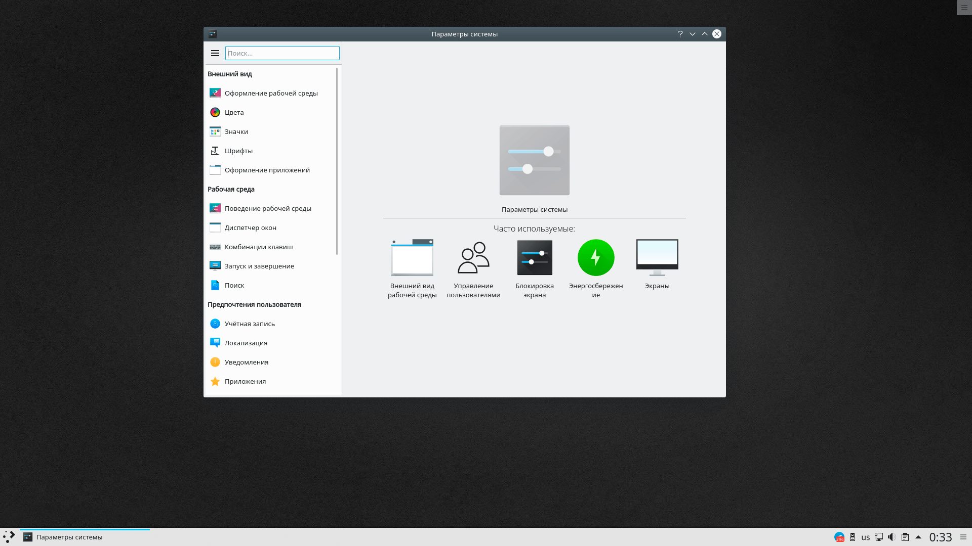Screen dimensions: 972x546
Task: Click the volume icon in system tray
Action: click(892, 537)
